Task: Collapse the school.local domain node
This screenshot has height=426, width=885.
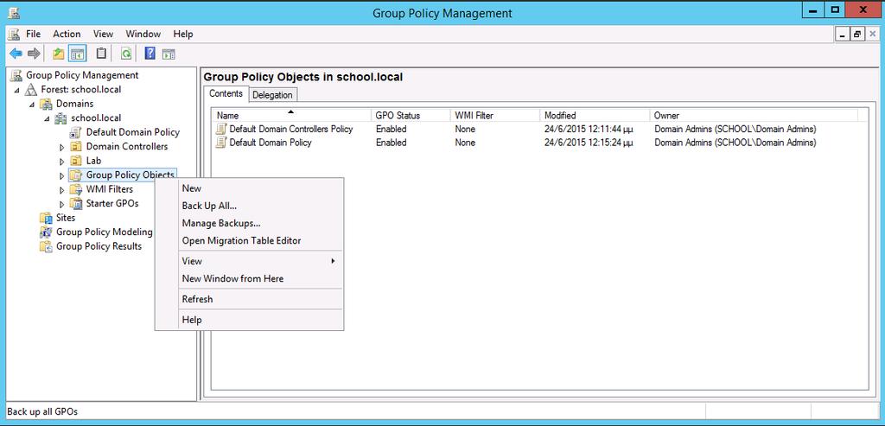Action: (47, 118)
